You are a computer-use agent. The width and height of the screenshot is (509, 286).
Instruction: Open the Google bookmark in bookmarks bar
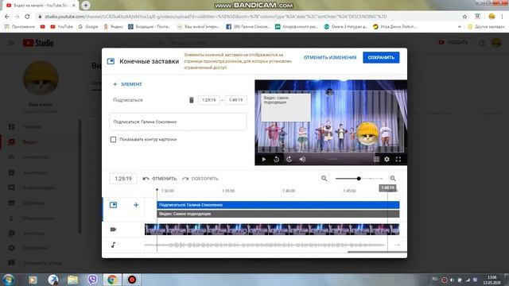88,26
